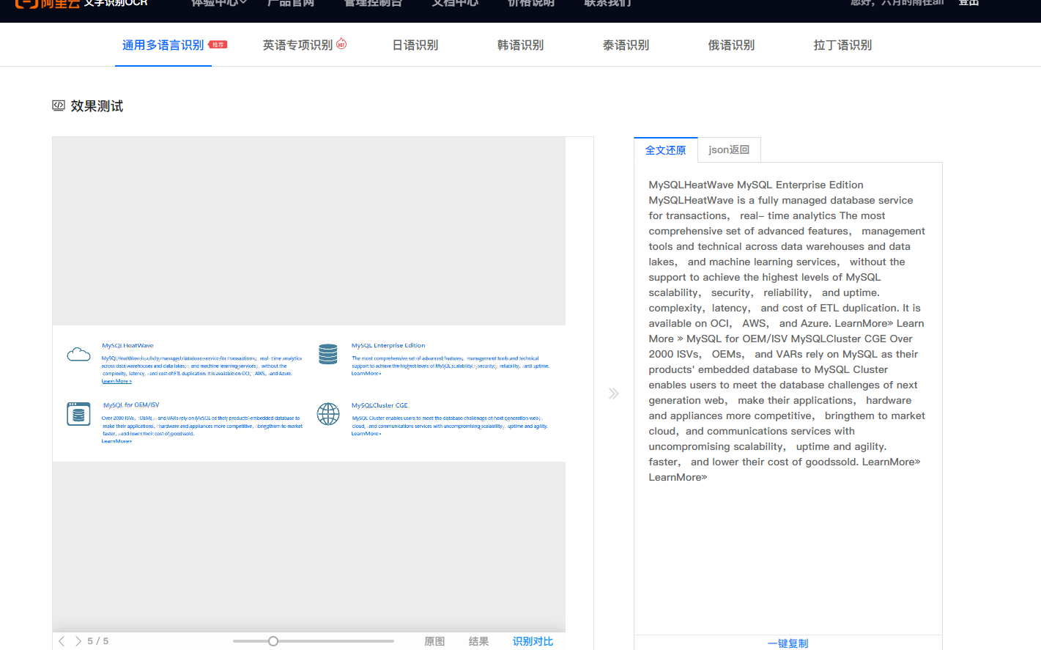Click the 'MySQL for OEM/ISV' heading in the image
This screenshot has height=650, width=1041.
131,405
